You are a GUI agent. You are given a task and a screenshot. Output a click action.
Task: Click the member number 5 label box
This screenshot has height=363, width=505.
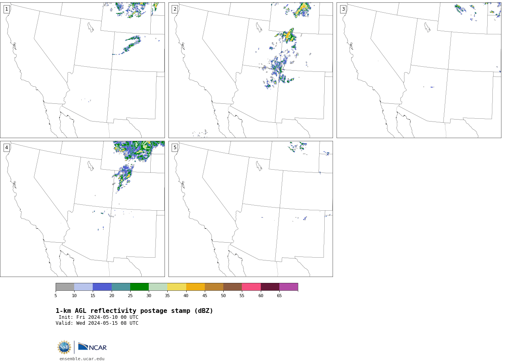coord(175,148)
